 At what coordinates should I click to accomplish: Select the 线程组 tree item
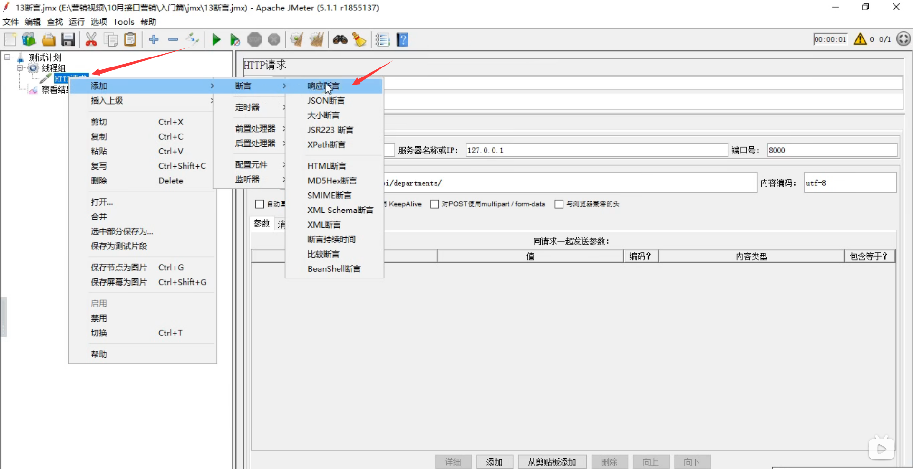click(53, 68)
